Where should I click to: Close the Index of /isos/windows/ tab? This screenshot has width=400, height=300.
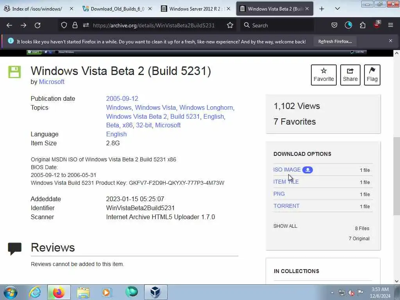(71, 9)
